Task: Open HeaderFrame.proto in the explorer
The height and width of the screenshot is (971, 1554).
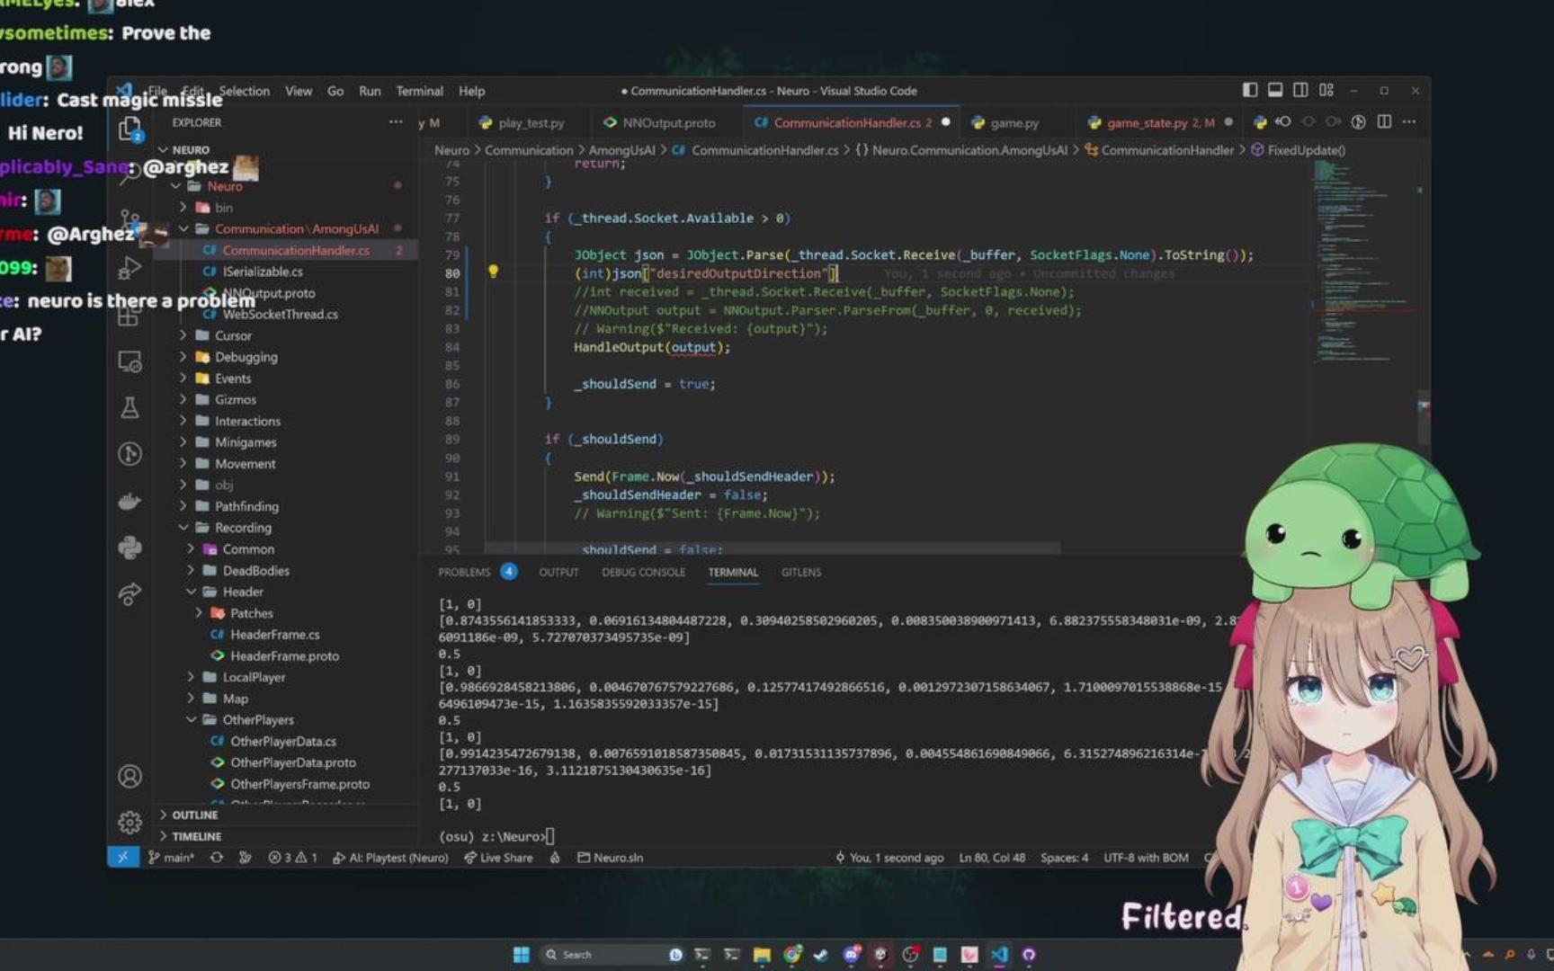Action: (284, 656)
